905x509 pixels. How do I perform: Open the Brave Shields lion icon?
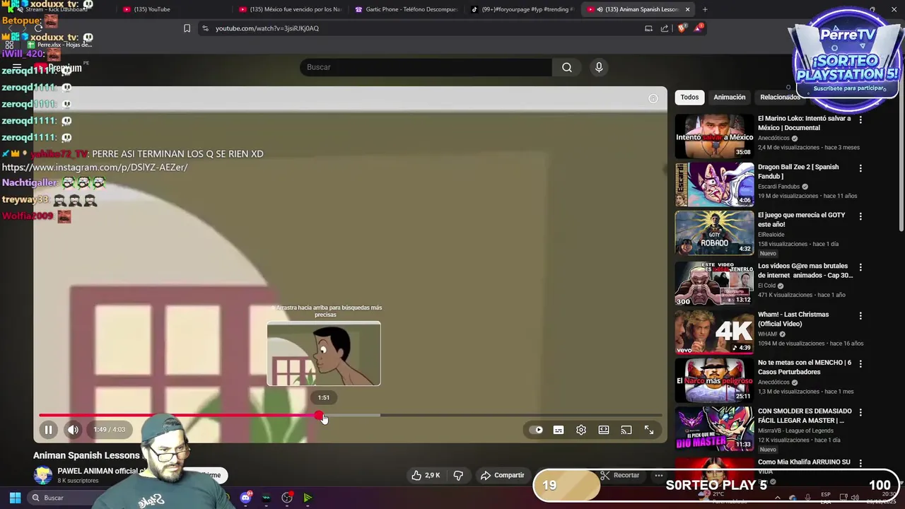click(682, 28)
